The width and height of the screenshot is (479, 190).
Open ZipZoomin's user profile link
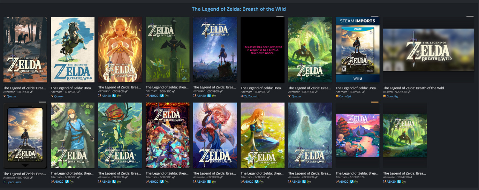tap(251, 96)
